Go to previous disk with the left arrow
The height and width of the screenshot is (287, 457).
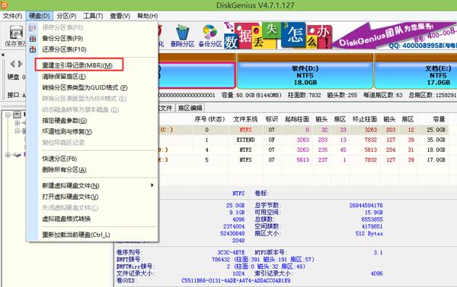[x=12, y=64]
